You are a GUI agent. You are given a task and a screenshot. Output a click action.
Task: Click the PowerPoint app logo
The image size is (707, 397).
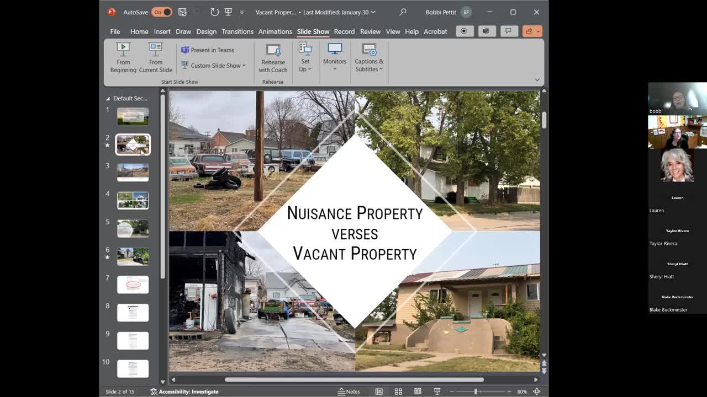[111, 12]
